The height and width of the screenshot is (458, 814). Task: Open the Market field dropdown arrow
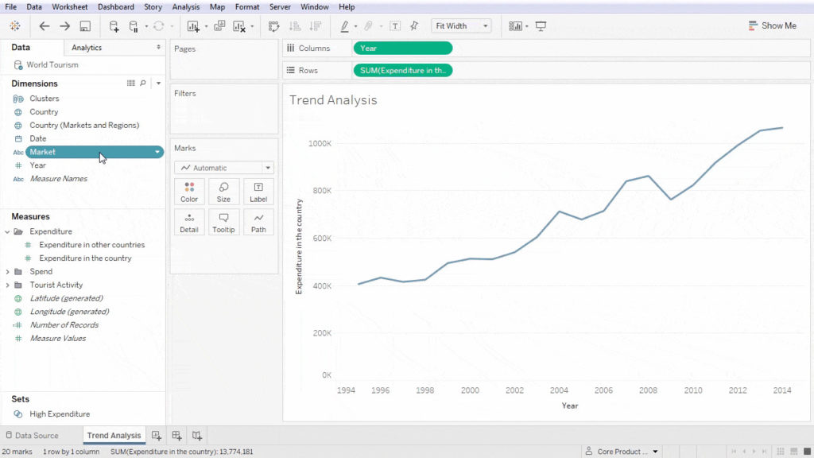click(157, 151)
